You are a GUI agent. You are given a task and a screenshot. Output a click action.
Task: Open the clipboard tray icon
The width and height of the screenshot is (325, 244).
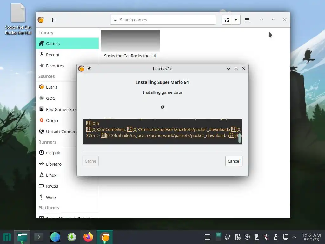(x=256, y=237)
